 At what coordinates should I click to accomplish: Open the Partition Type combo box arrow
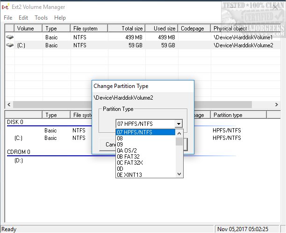coord(179,124)
